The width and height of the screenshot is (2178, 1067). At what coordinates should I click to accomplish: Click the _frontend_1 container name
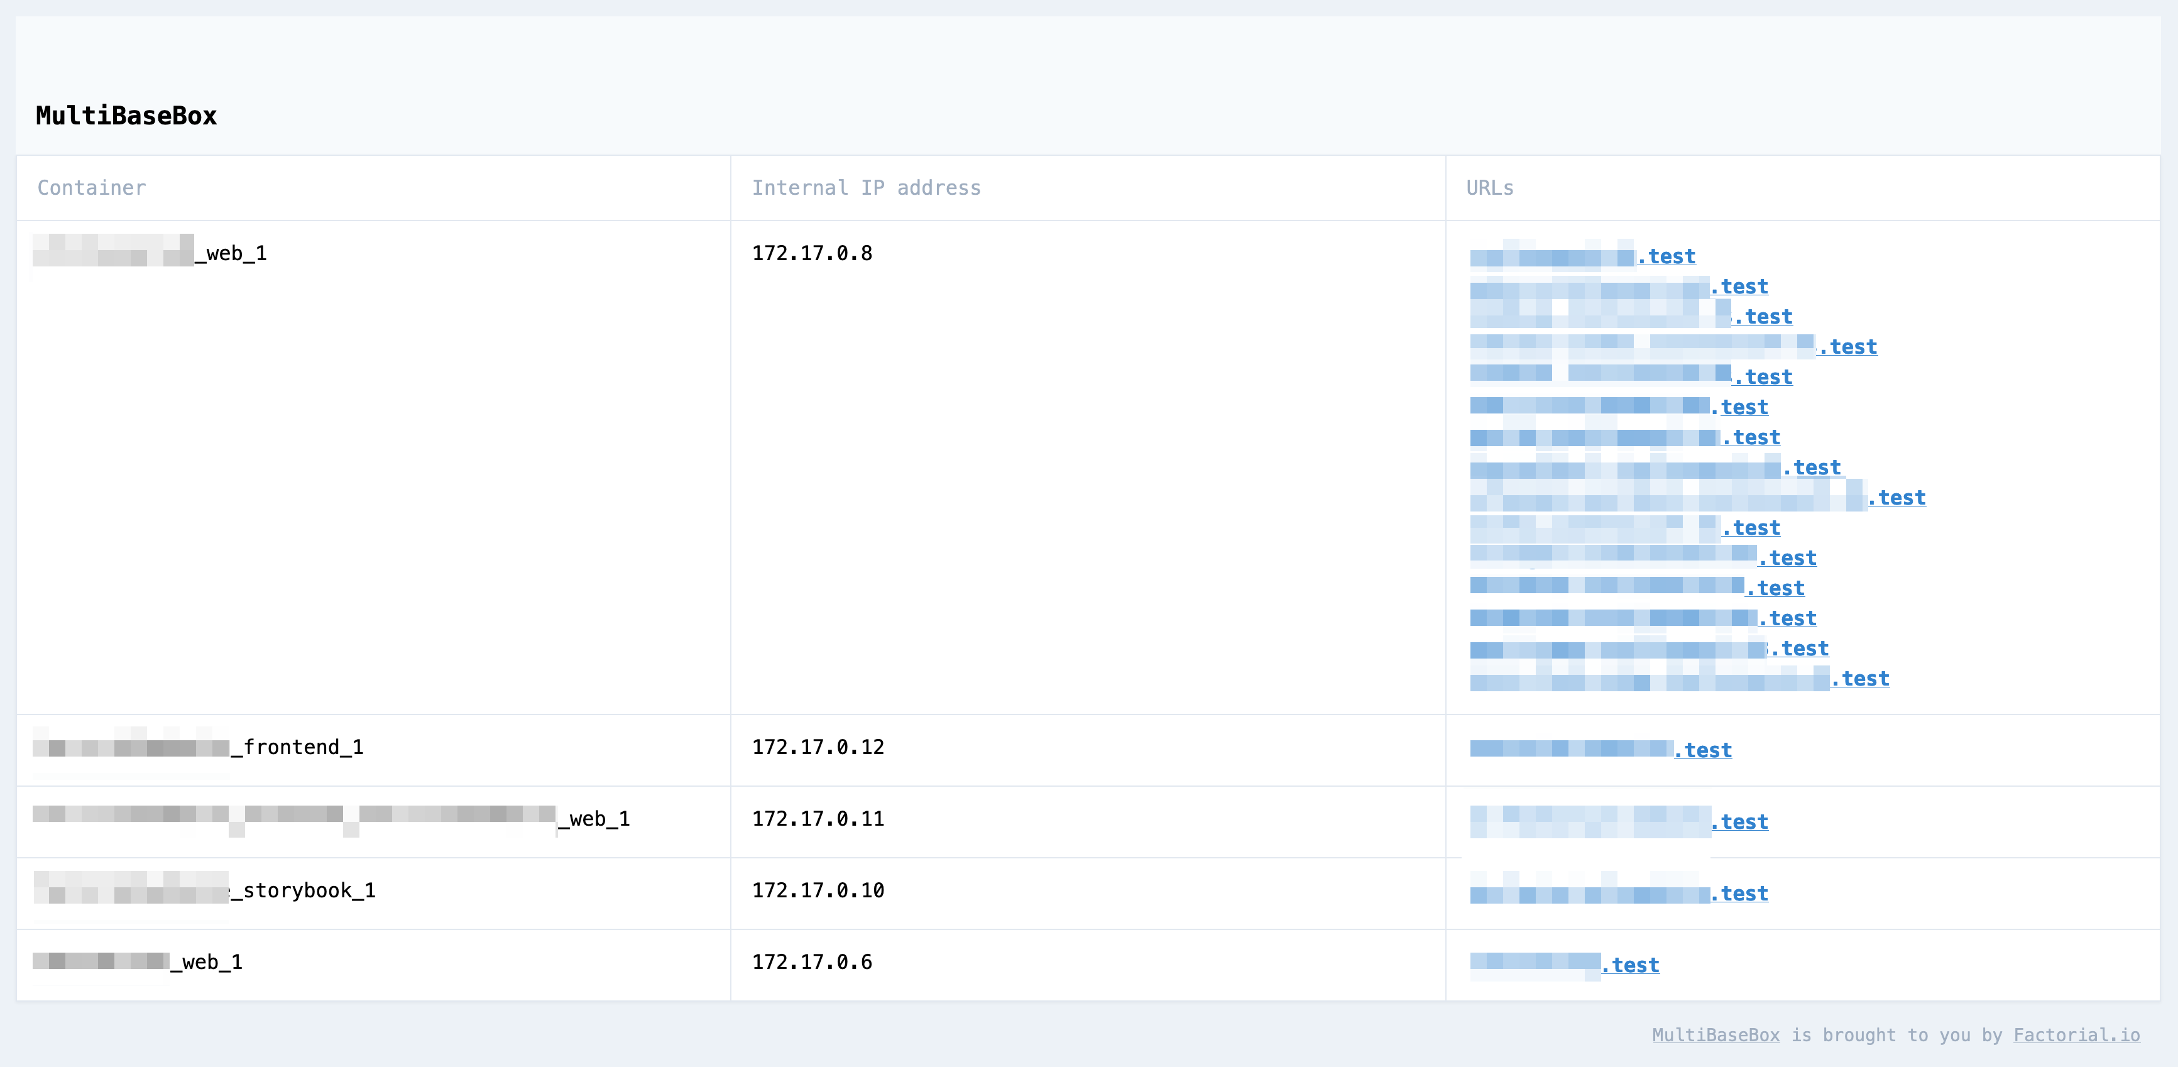(x=198, y=747)
